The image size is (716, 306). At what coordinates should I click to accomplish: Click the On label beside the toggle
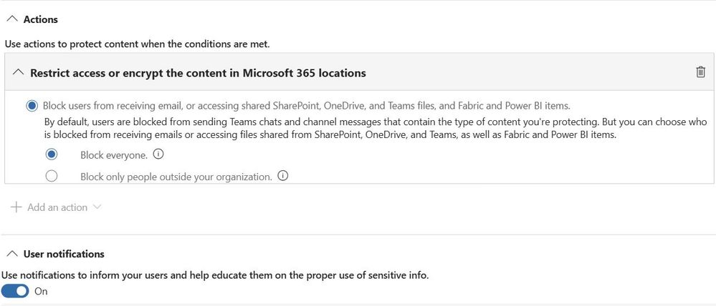click(x=41, y=291)
